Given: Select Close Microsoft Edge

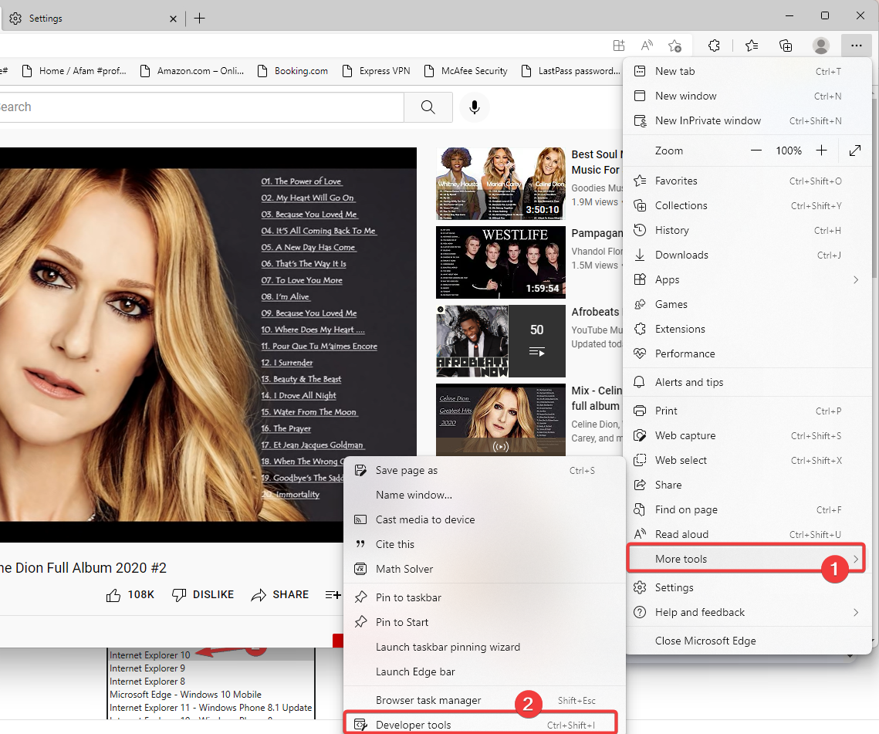Looking at the screenshot, I should click(747, 641).
